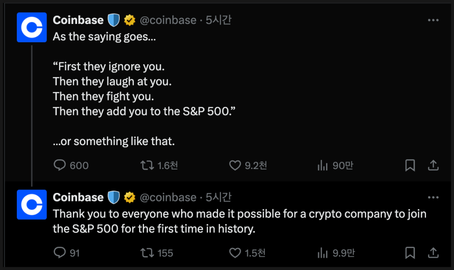Screen dimensions: 454x270
Task: Open @coinbase handle in the first tweet
Action: pos(168,20)
